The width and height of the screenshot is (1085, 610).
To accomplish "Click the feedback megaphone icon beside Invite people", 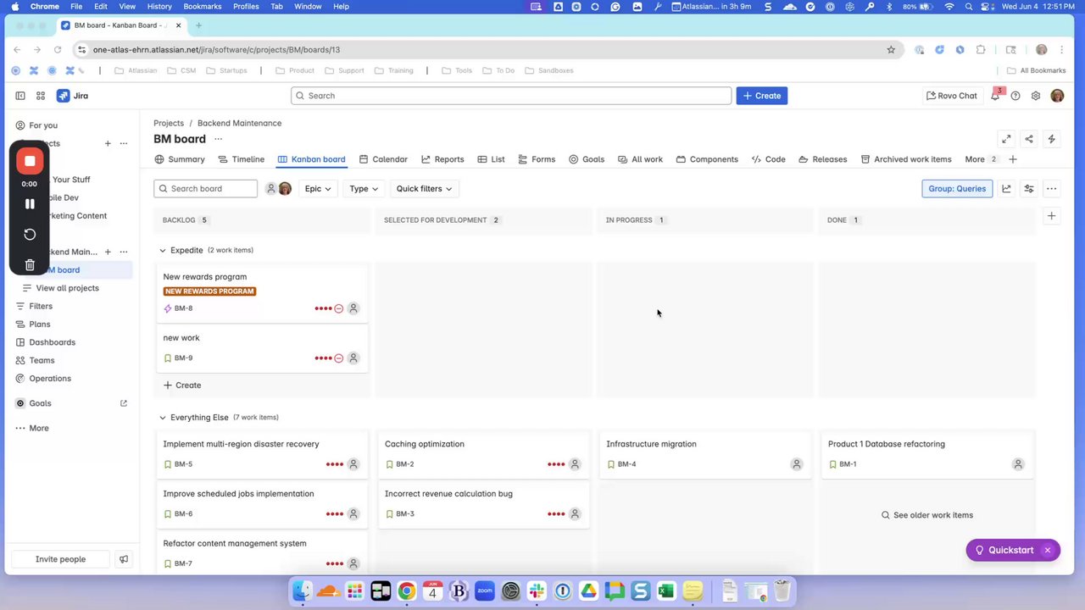I will pos(124,559).
